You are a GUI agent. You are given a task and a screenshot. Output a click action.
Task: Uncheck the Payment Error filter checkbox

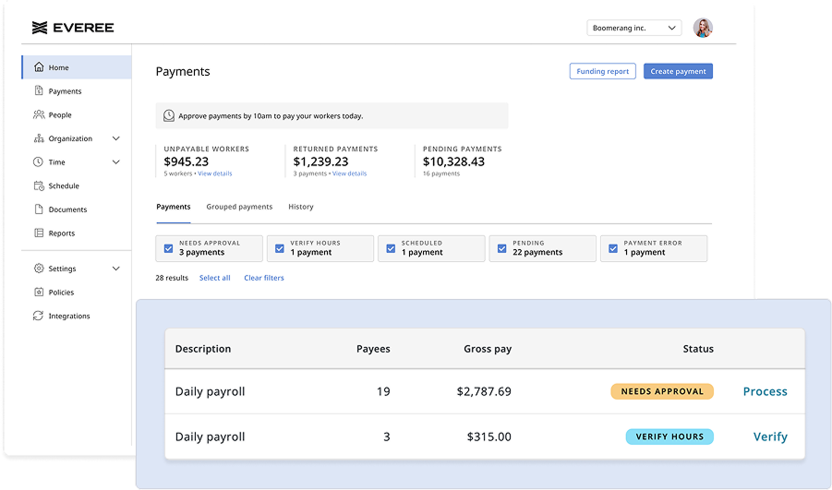tap(613, 248)
